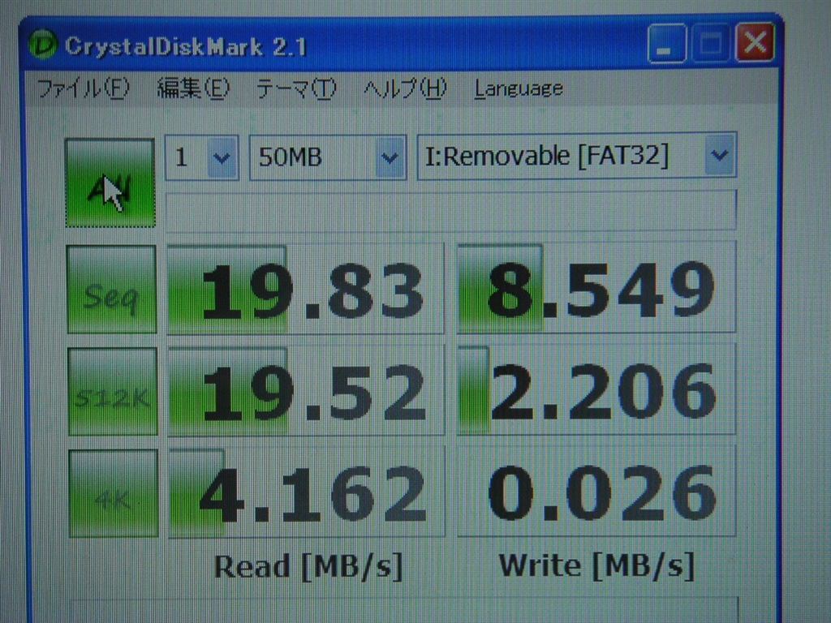
Task: Open the 編集(E) menu
Action: point(193,88)
